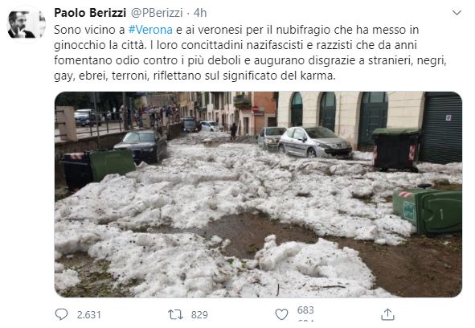Retweet this post using the arrows icon
Screen dimensions: 475x328
tap(175, 314)
